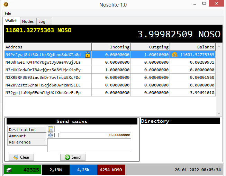
Task: Maximize the Nosolite window
Action: tap(204, 3)
